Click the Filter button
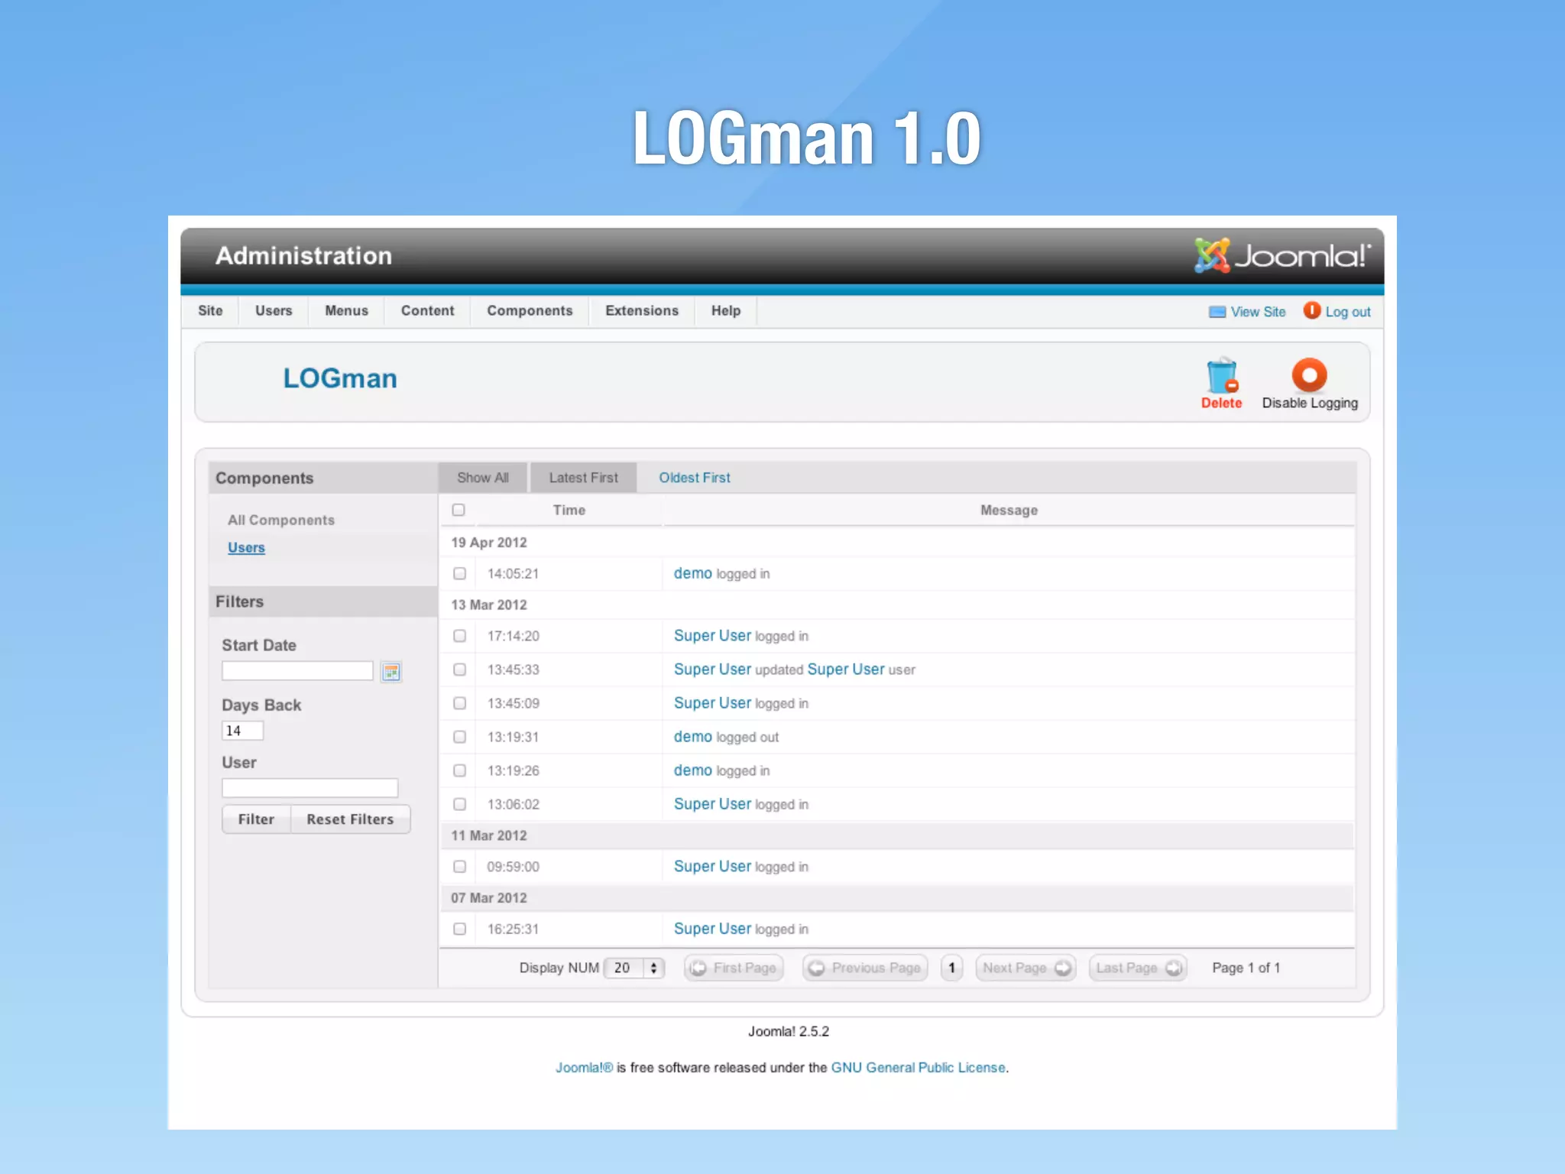The height and width of the screenshot is (1174, 1565). [x=256, y=819]
